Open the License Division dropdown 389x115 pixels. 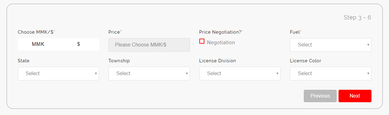pyautogui.click(x=240, y=74)
